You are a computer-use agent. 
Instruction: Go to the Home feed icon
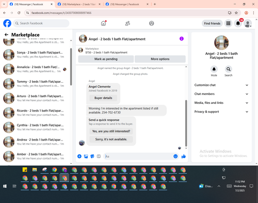click(103, 23)
